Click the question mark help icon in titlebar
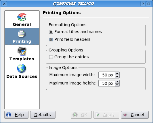 143,4
